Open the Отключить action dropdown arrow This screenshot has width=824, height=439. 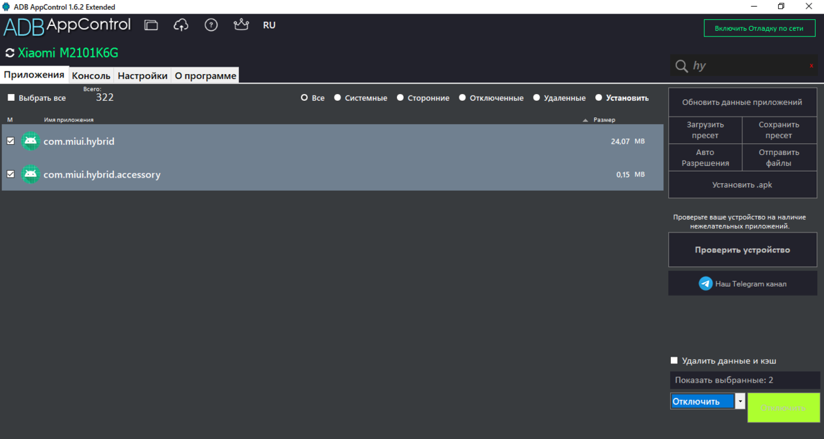(x=740, y=401)
